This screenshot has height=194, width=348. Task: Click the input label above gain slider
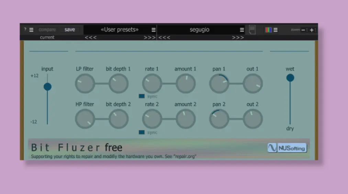click(x=47, y=69)
